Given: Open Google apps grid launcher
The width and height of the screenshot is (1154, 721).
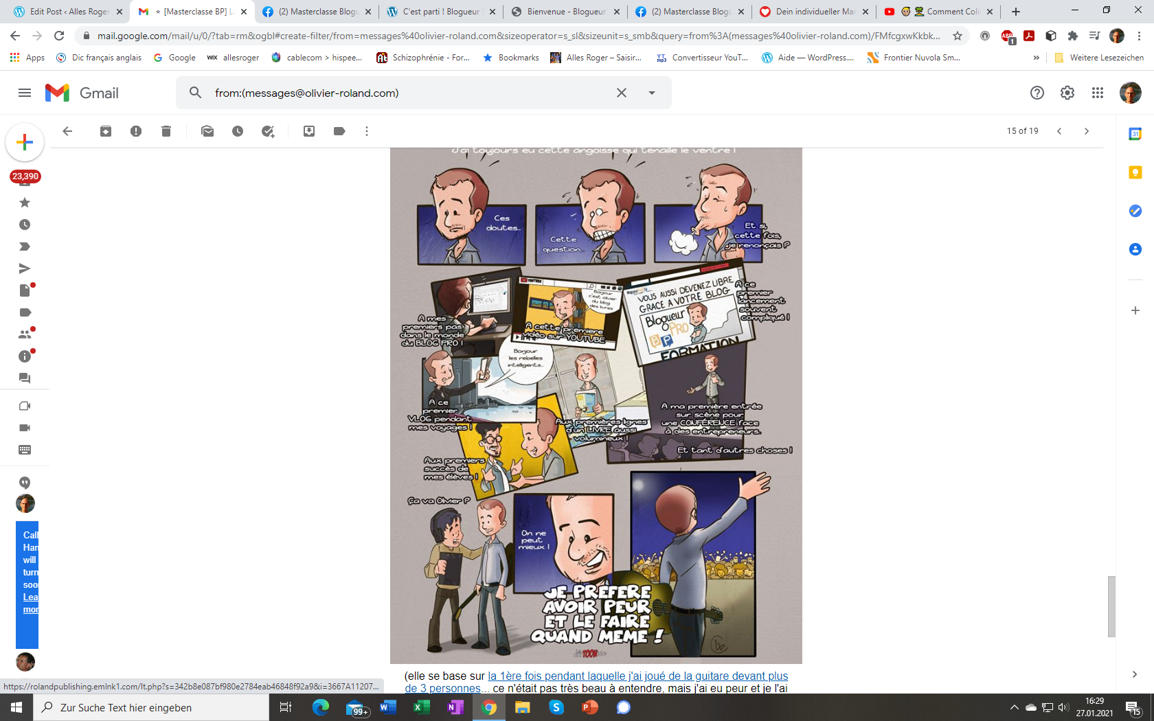Looking at the screenshot, I should point(1098,93).
